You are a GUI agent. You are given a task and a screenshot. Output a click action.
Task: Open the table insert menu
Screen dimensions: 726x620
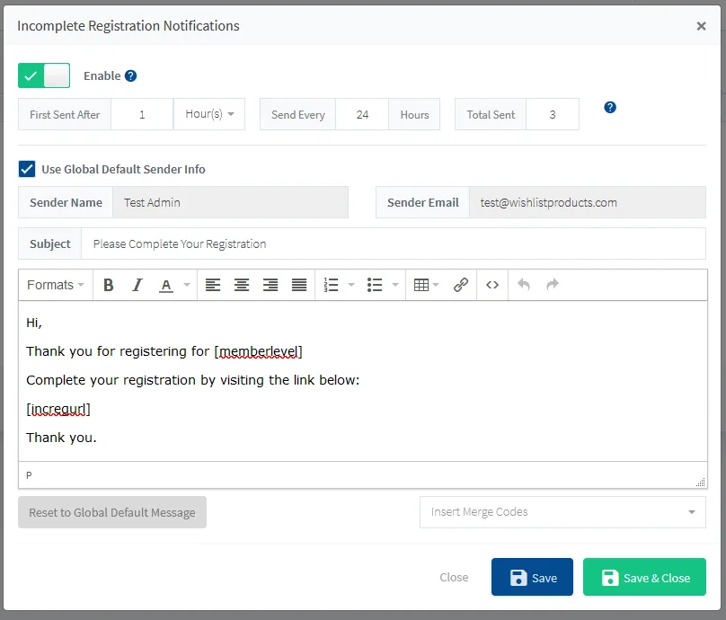tap(426, 285)
